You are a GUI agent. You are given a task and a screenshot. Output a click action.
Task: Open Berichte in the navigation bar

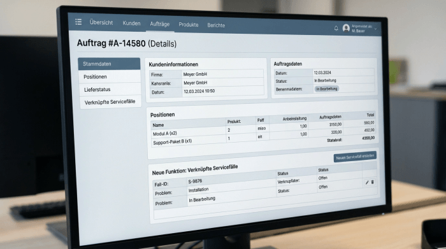216,25
